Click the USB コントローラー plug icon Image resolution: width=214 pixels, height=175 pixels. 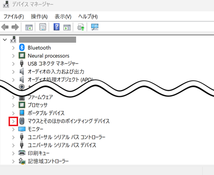pos(22,137)
